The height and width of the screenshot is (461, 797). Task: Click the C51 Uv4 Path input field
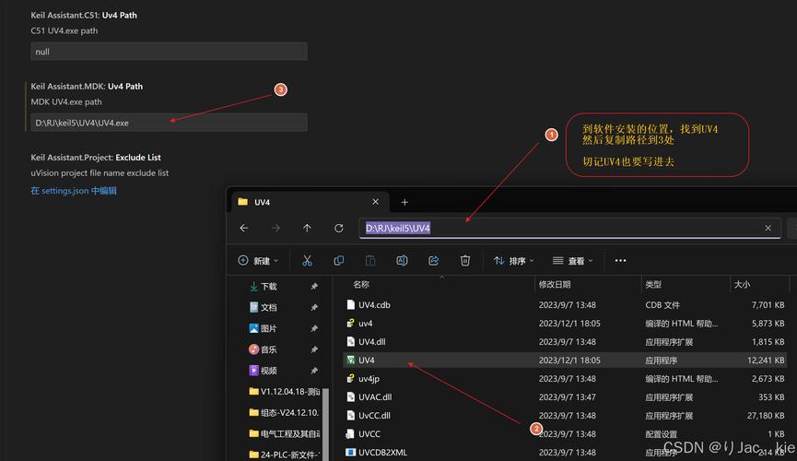pos(169,52)
